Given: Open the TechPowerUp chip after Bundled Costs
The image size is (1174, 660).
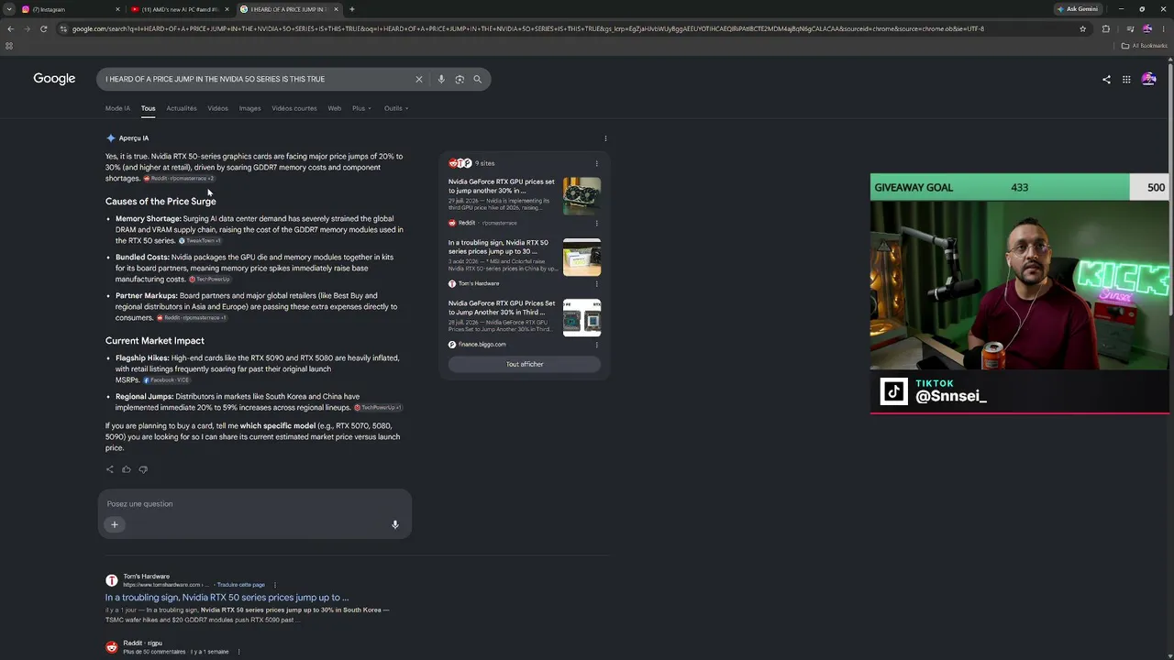Looking at the screenshot, I should [x=210, y=280].
